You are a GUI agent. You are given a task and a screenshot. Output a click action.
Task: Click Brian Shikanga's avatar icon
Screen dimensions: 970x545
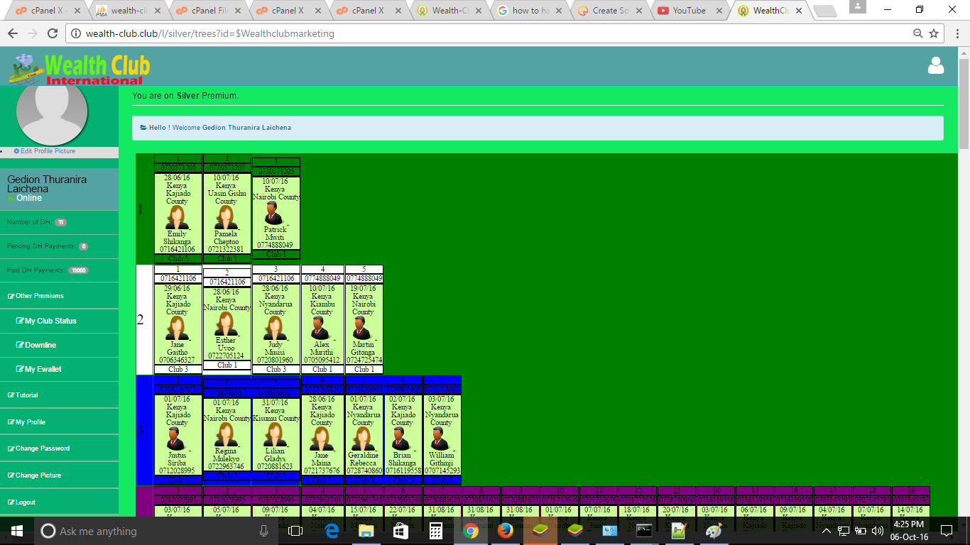pyautogui.click(x=400, y=439)
